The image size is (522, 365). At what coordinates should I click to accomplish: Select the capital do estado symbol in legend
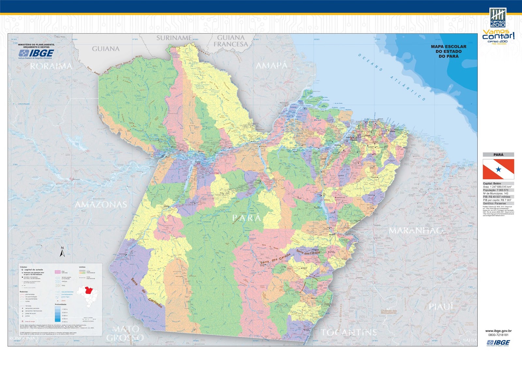(x=22, y=270)
